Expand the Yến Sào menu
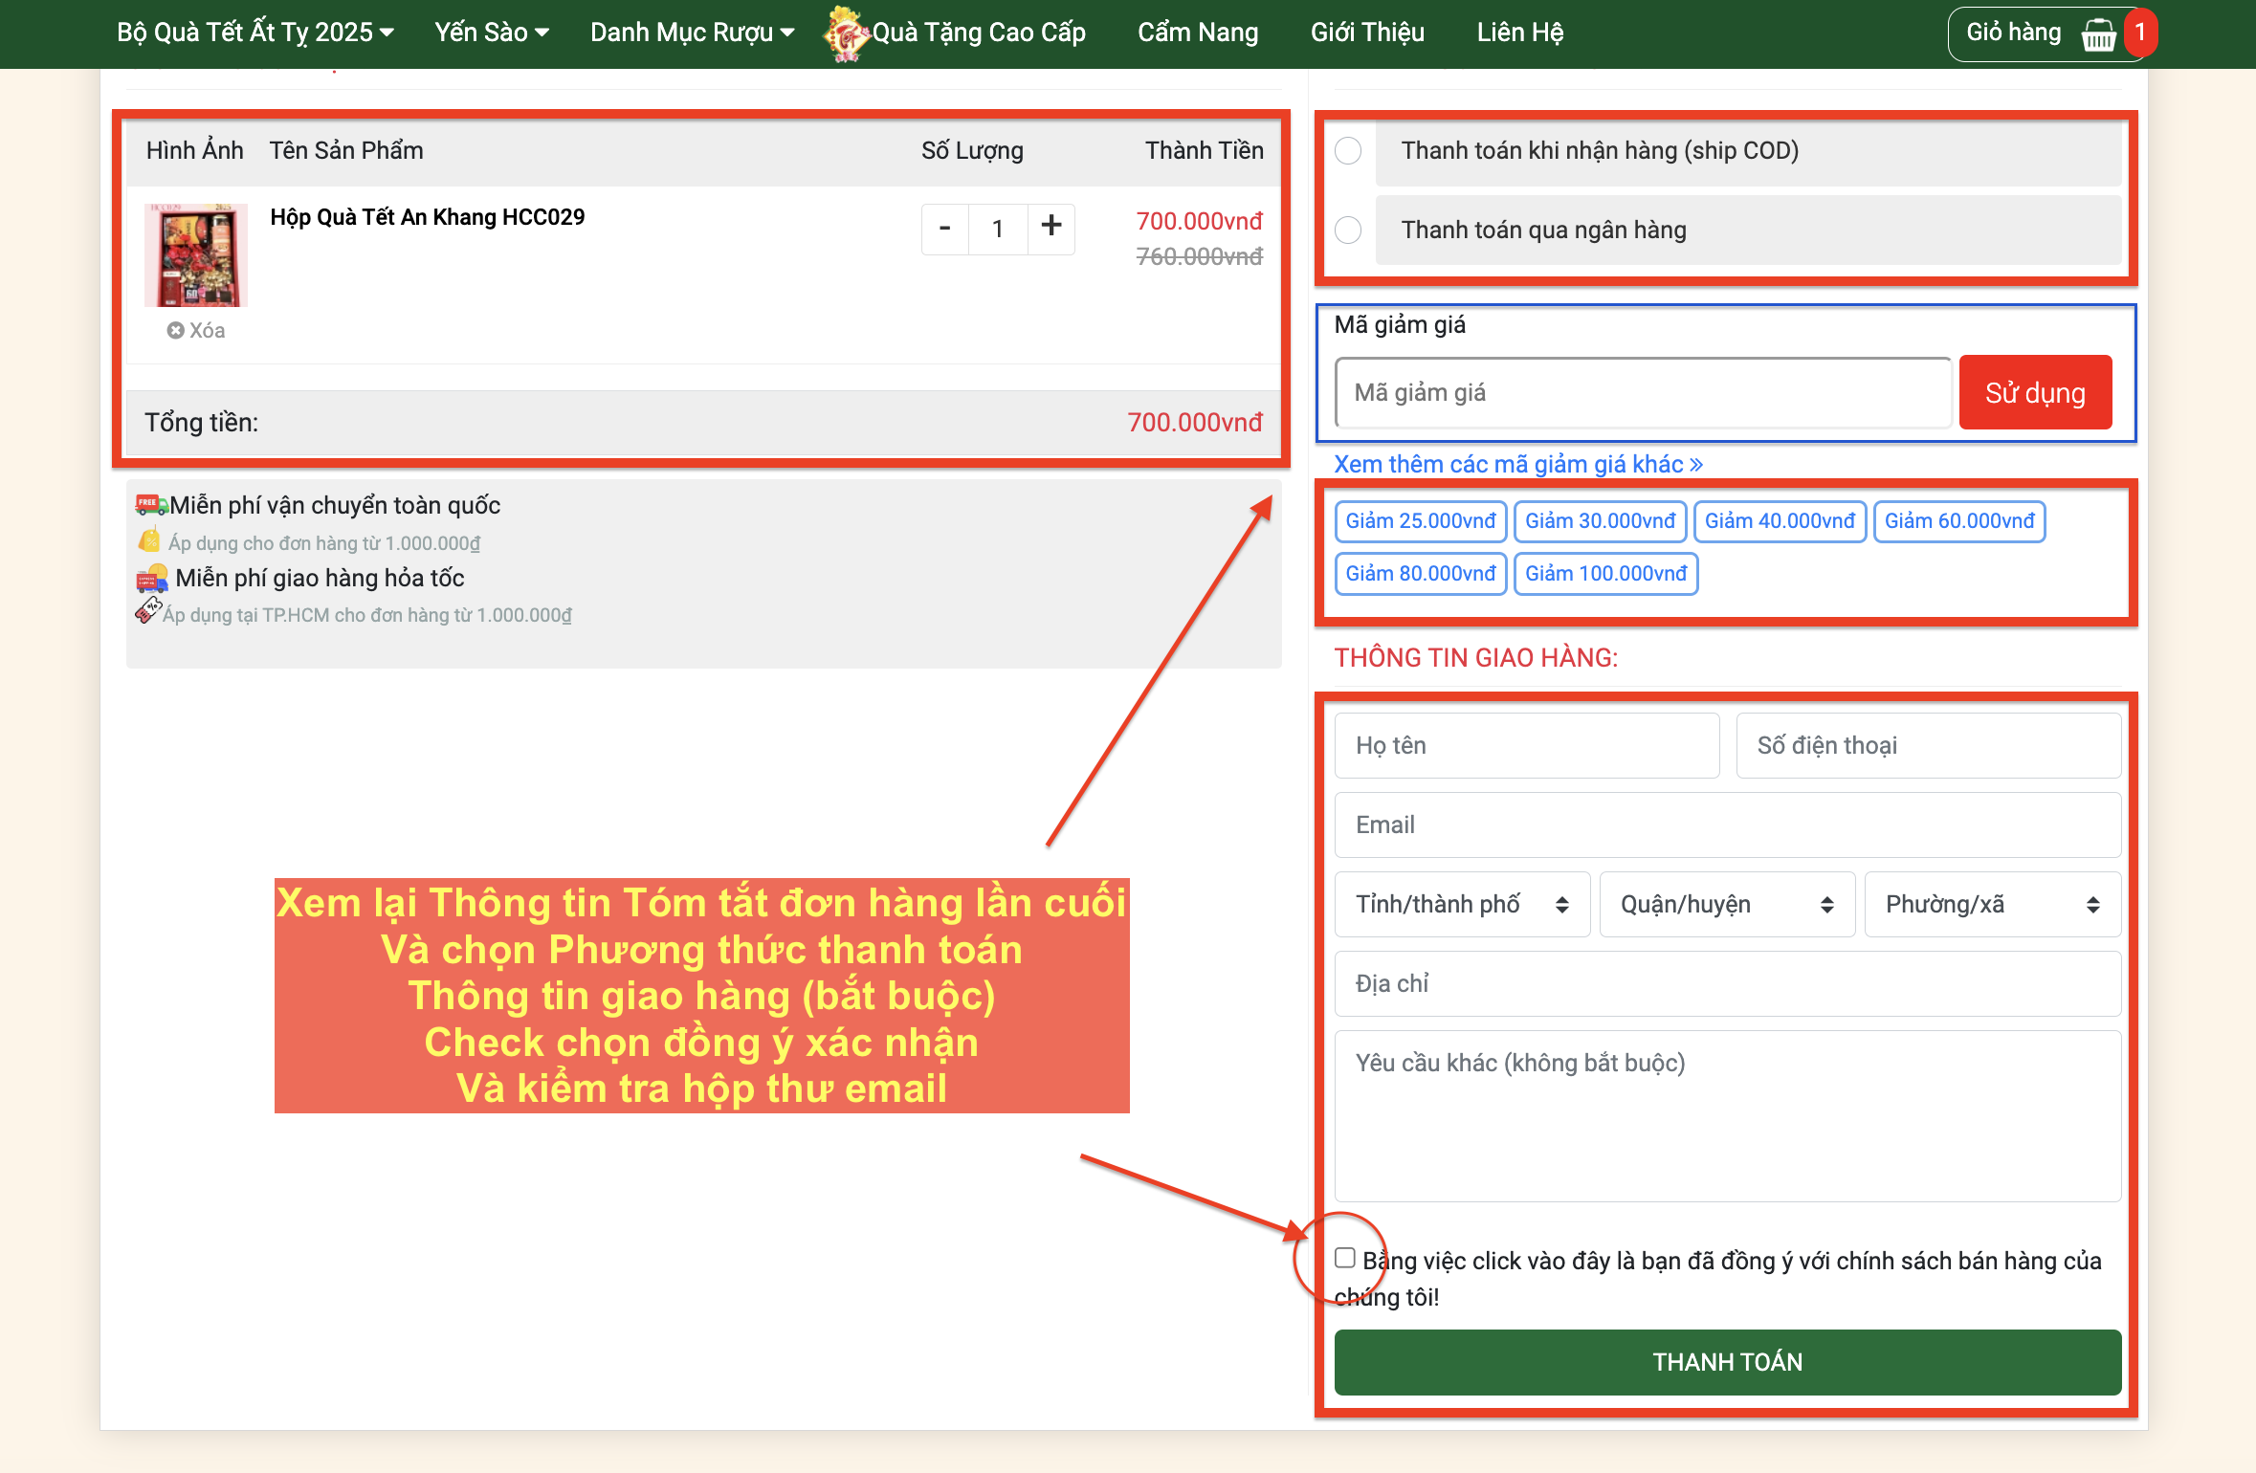Image resolution: width=2256 pixels, height=1473 pixels. [x=492, y=33]
